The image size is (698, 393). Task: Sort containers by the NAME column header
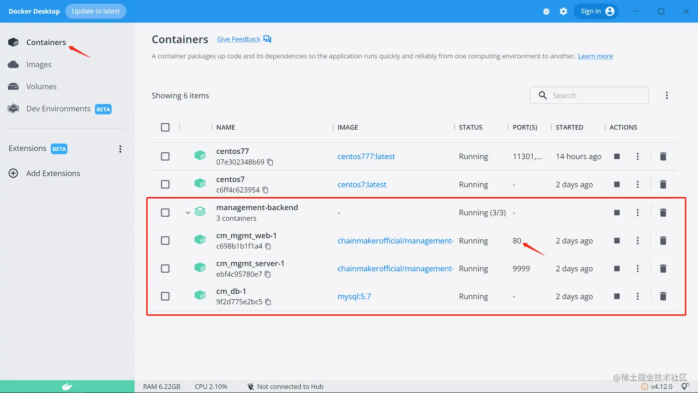pyautogui.click(x=226, y=127)
